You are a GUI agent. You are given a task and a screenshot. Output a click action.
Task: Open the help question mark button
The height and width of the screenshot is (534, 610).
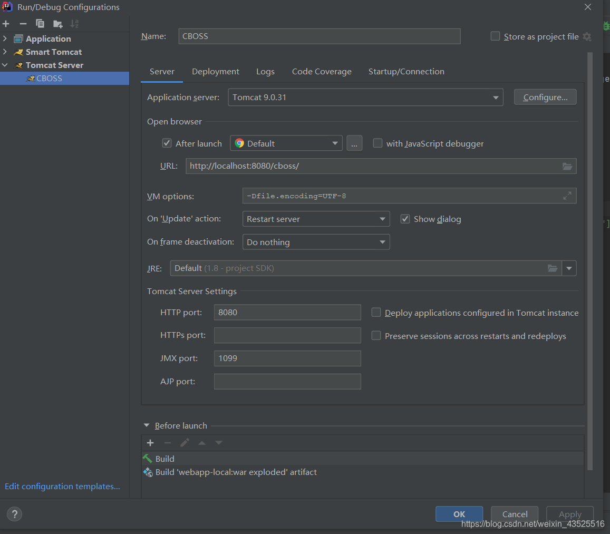coord(14,514)
